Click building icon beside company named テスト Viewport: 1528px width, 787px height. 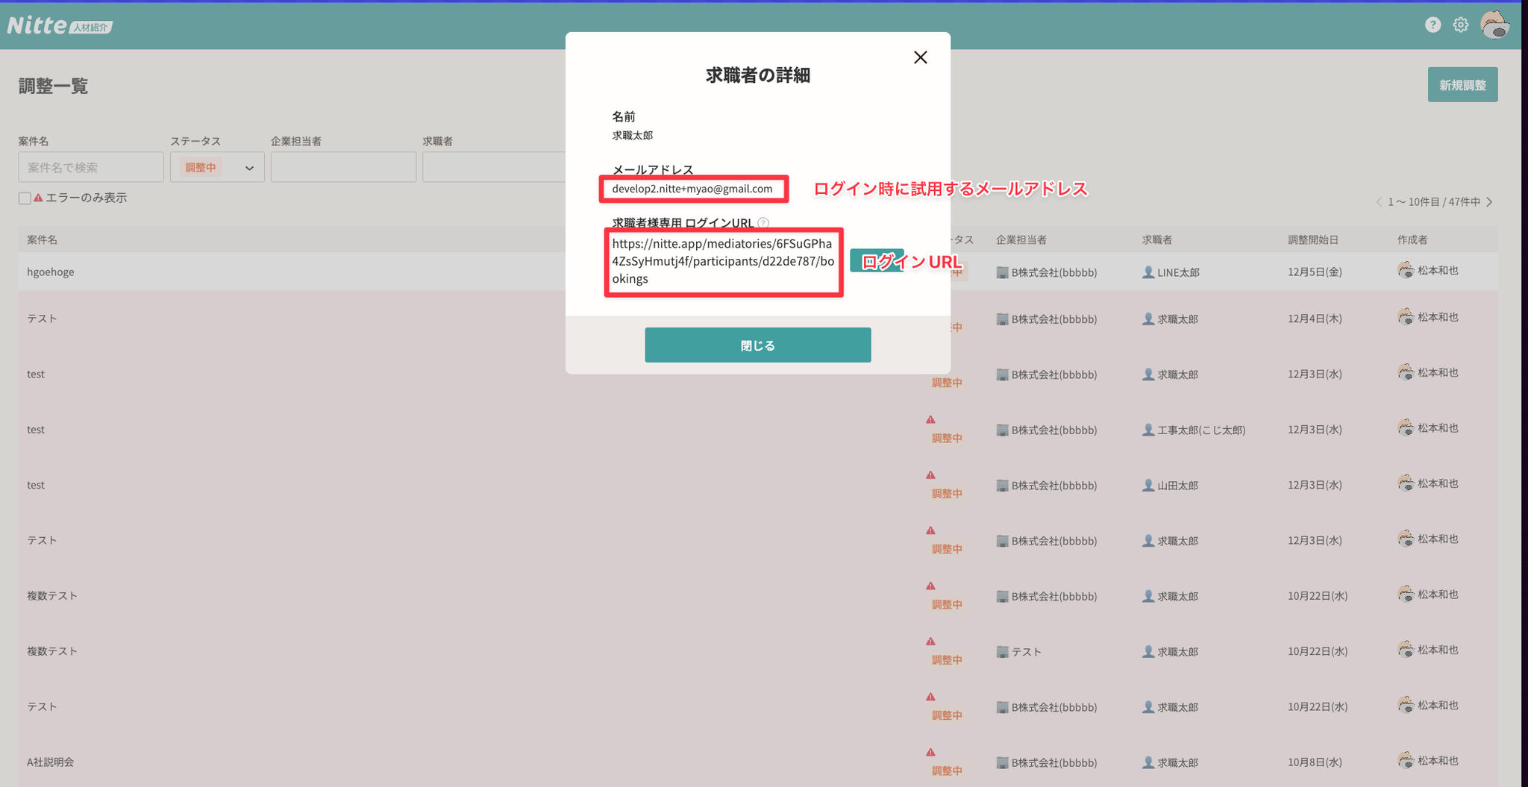(1002, 651)
